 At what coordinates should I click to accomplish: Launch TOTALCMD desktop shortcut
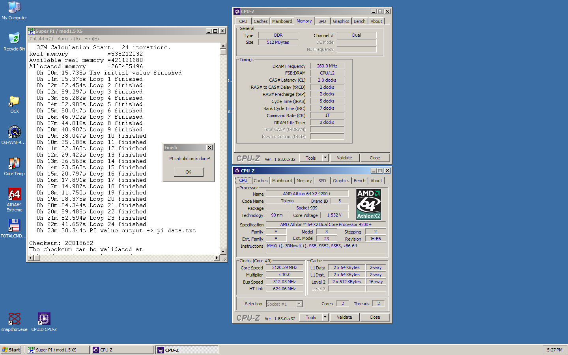(14, 229)
